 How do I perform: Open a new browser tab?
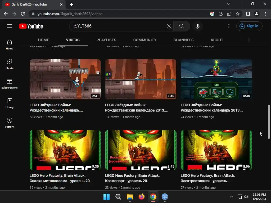71,4
